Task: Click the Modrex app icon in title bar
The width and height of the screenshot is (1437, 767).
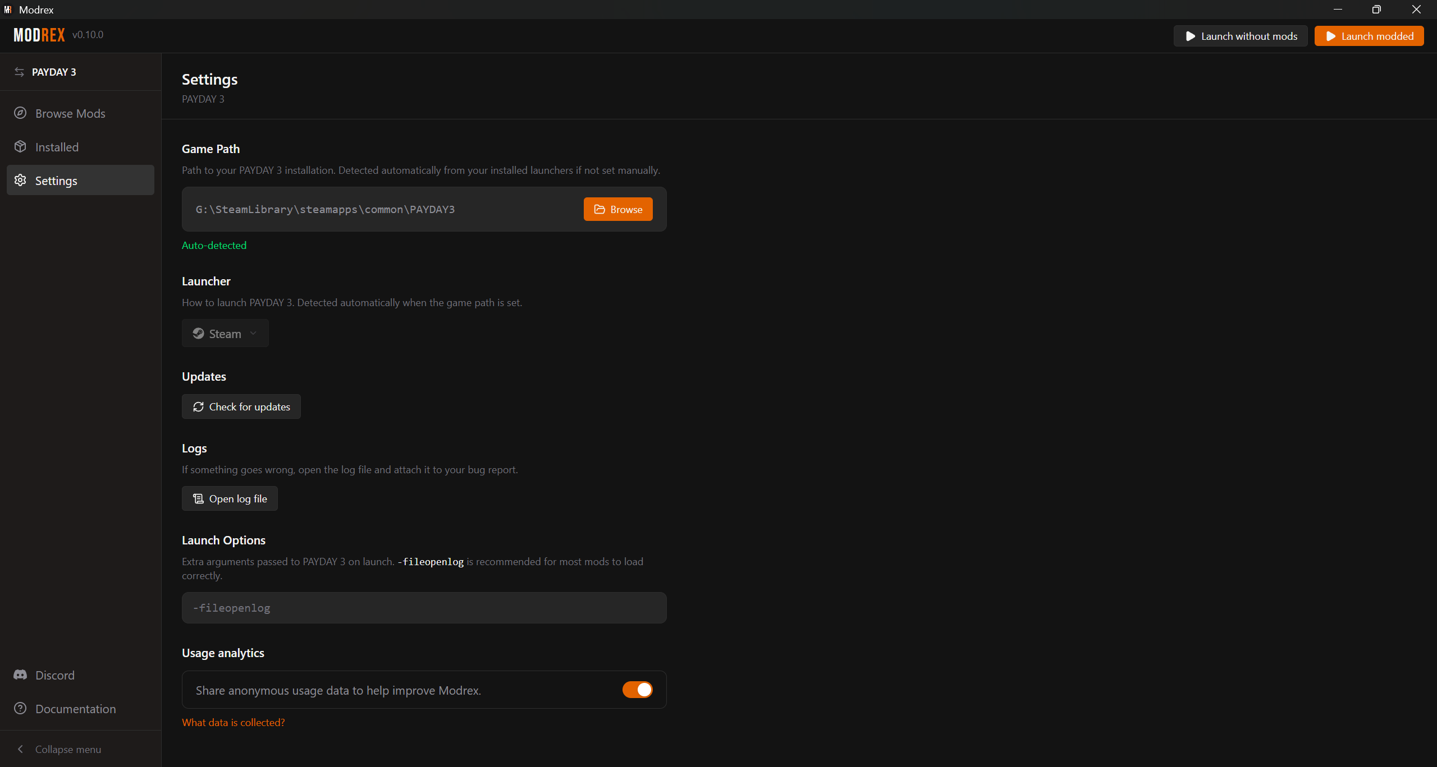Action: 8,10
